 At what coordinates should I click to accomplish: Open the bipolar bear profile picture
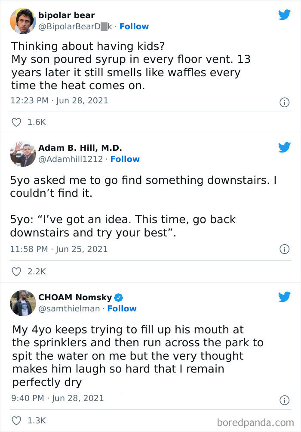point(23,21)
